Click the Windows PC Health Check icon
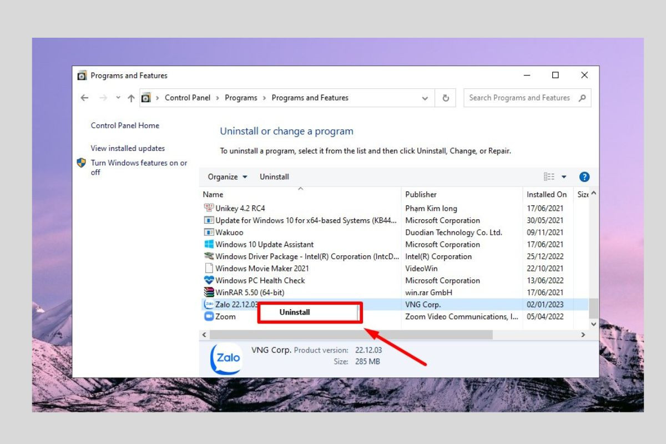Screen dimensions: 666x444 pos(209,280)
